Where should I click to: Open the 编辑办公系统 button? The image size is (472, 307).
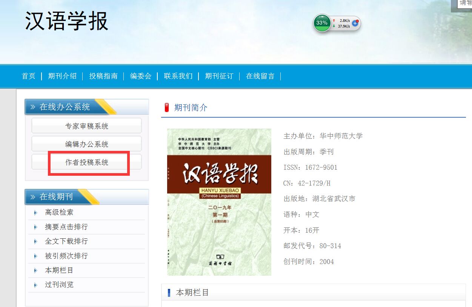pyautogui.click(x=86, y=144)
